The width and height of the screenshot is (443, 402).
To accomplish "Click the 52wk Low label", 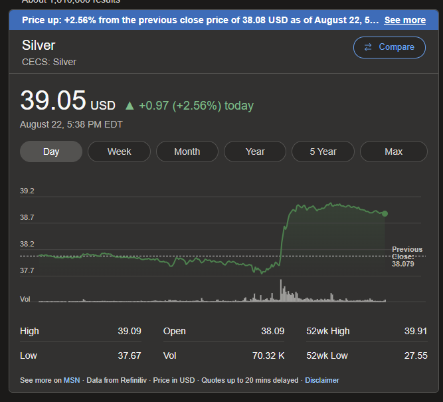I will (327, 355).
